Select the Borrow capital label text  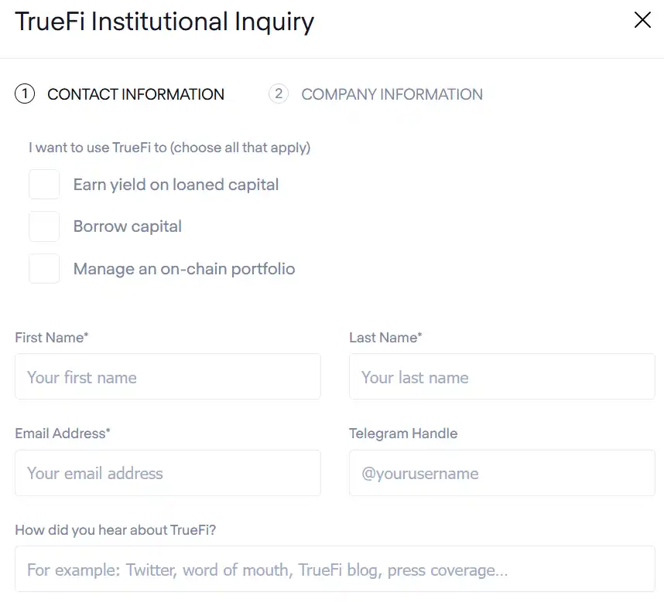tap(128, 226)
